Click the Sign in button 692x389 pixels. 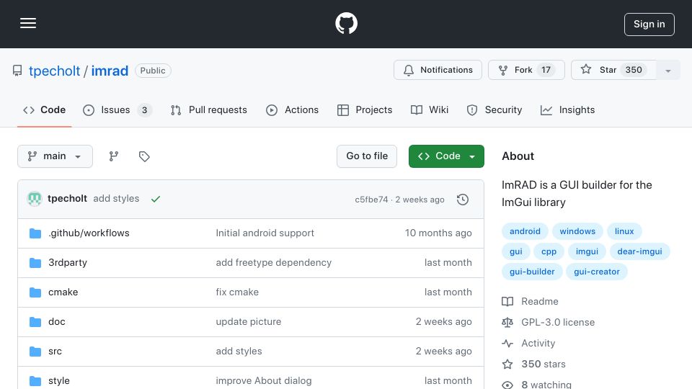tap(649, 24)
